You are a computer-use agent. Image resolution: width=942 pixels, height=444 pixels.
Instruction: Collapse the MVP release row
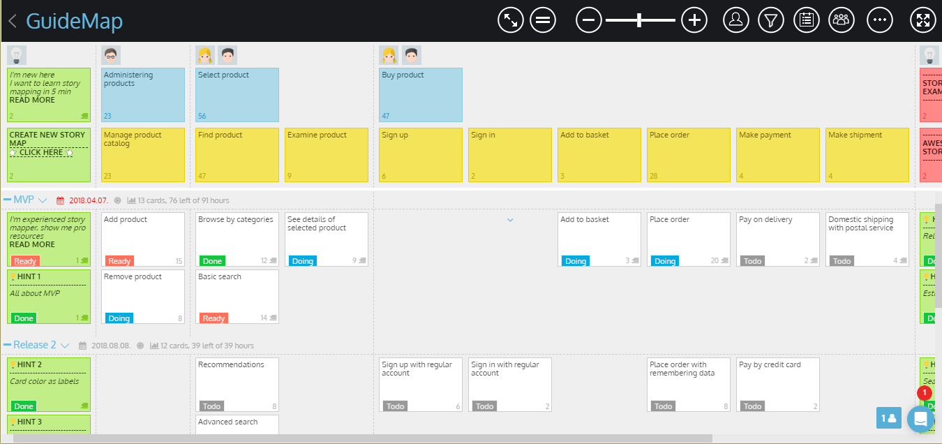pos(8,200)
